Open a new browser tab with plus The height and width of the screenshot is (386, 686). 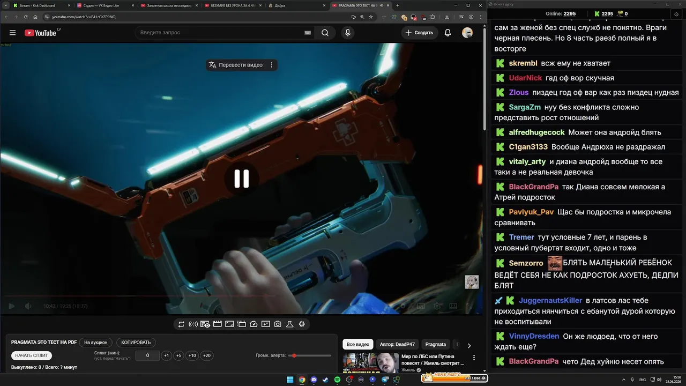(397, 5)
